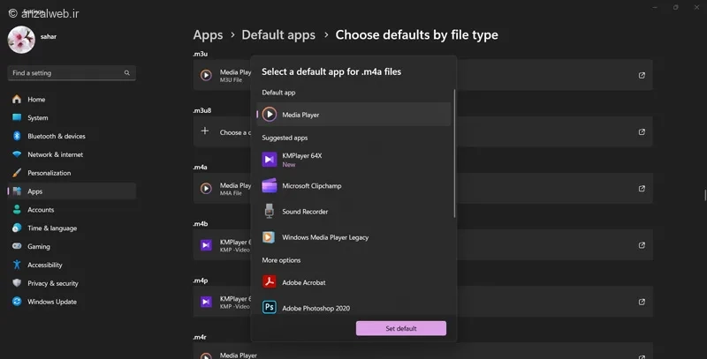Navigate to Default apps breadcrumb
Screen dimensions: 707x359
click(278, 35)
